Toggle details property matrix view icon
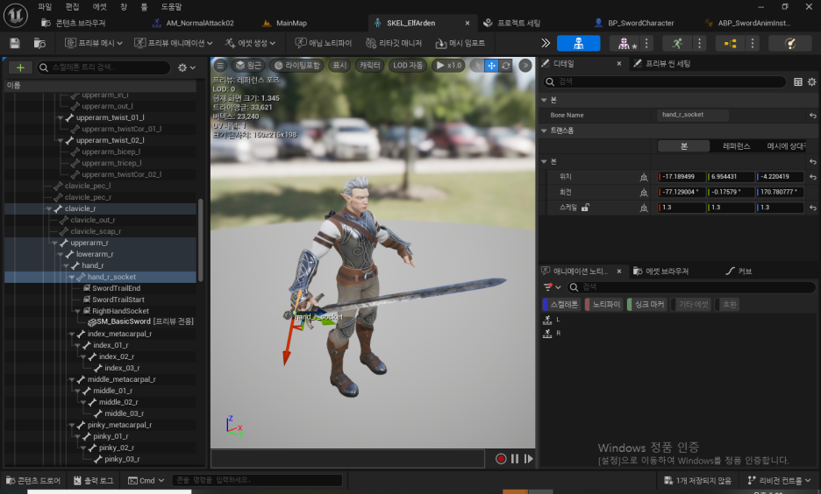821x494 pixels. point(798,81)
